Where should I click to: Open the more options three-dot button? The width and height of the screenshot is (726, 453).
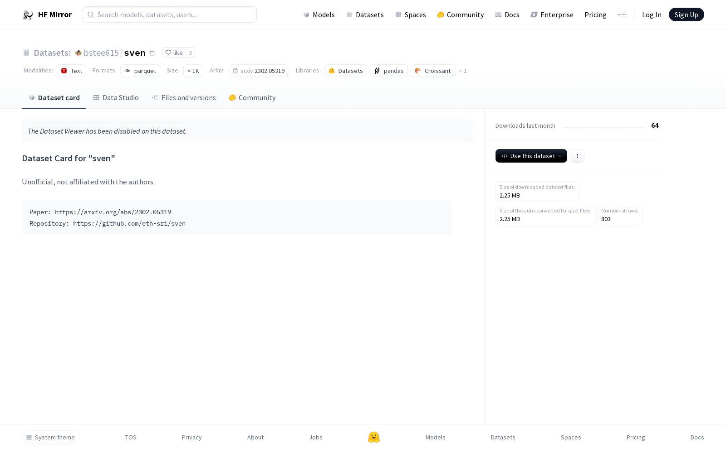578,156
